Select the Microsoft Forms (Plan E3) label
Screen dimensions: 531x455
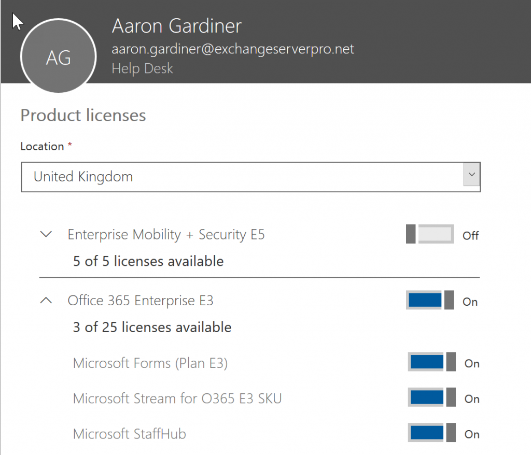point(150,363)
